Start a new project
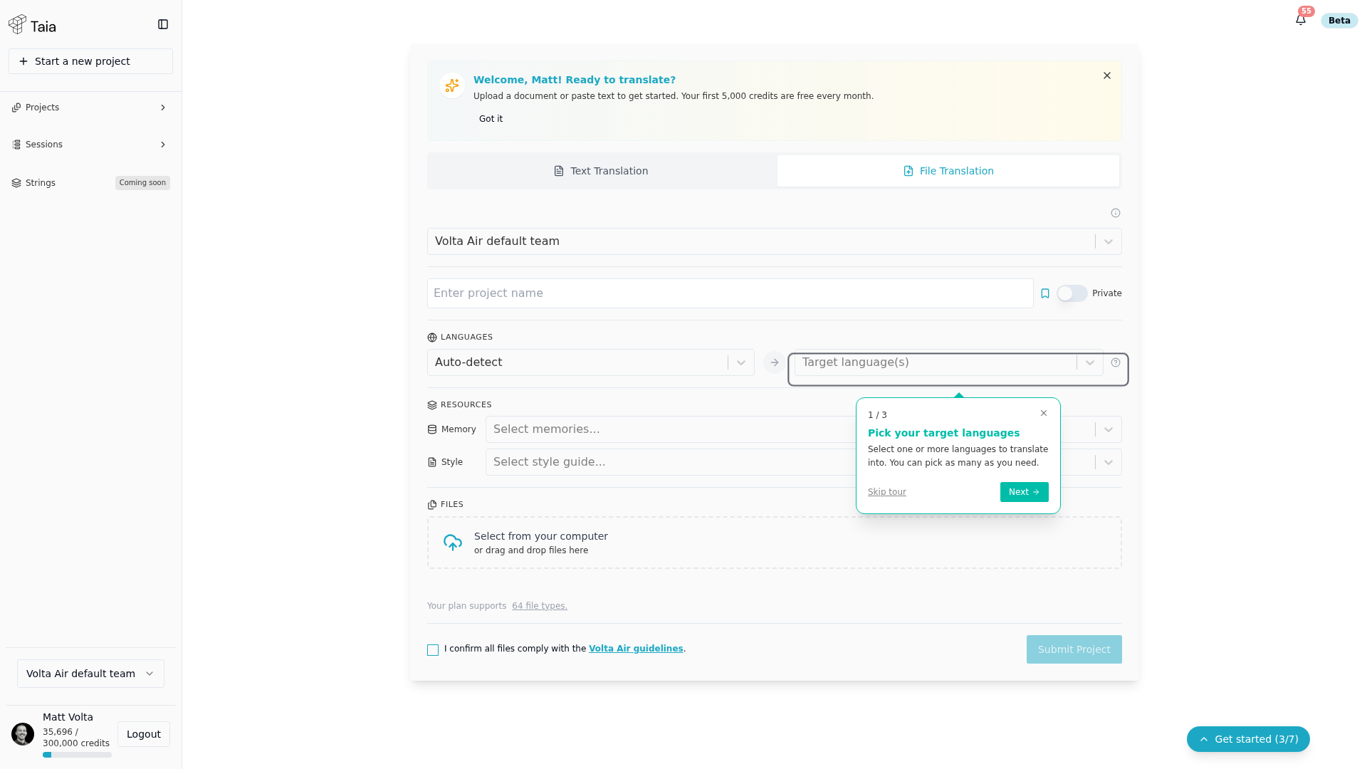Screen dimensions: 1367x769 90,61
